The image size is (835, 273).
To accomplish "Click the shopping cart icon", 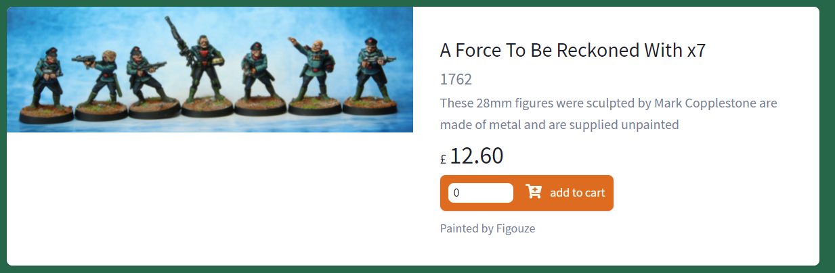I will click(x=534, y=192).
